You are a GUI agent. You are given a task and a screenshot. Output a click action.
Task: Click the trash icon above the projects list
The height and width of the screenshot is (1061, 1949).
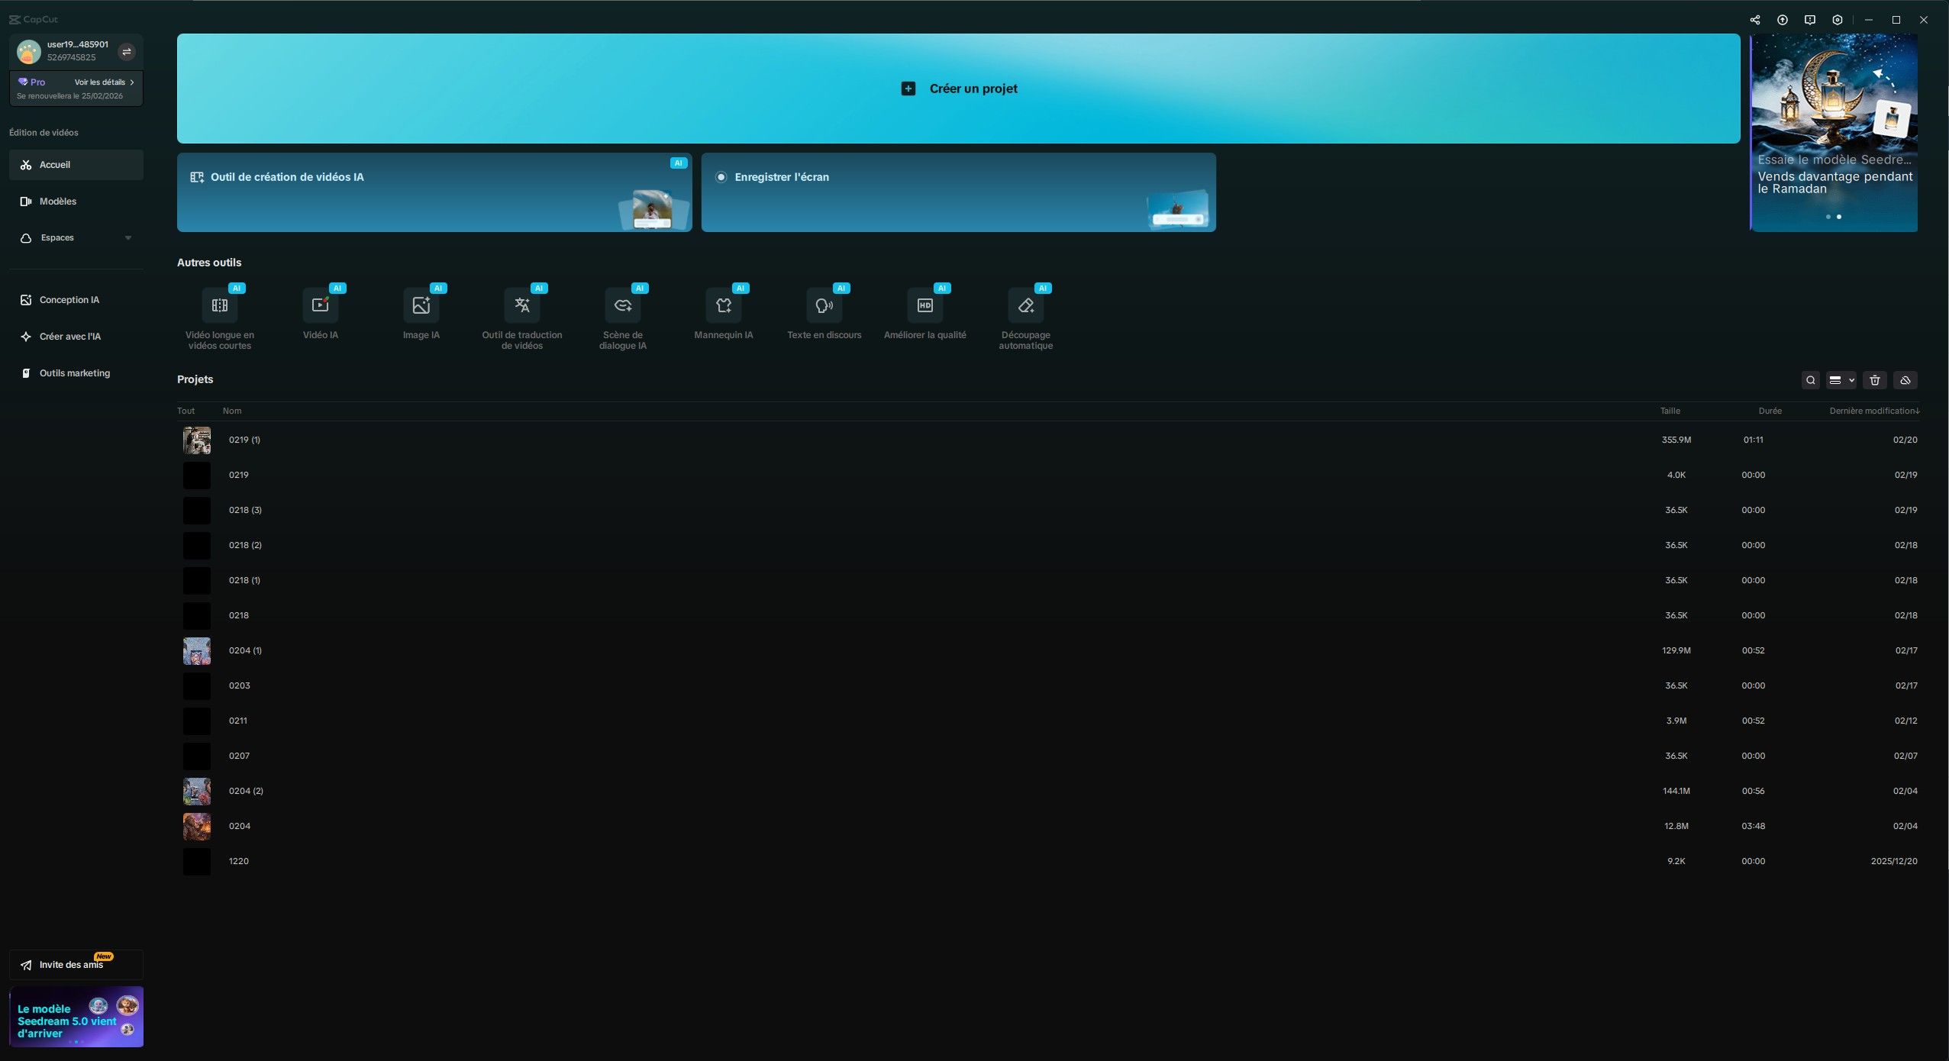(x=1875, y=380)
